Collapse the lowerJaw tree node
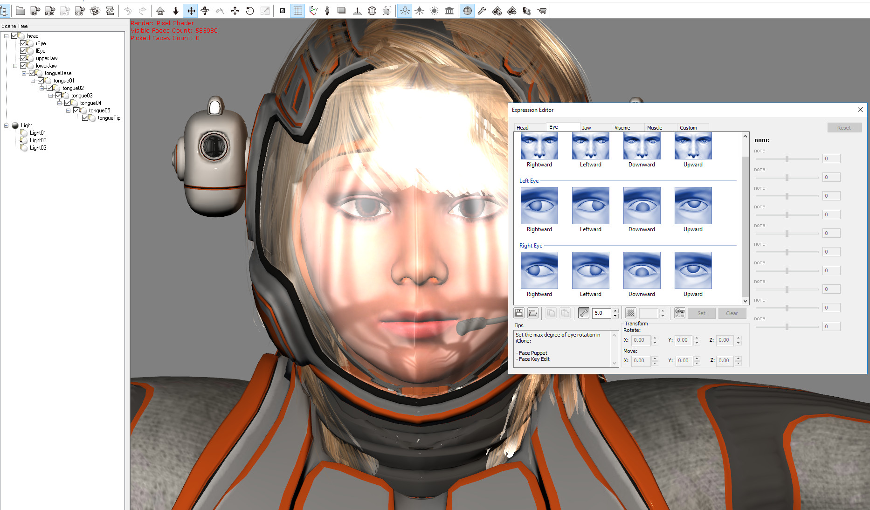The height and width of the screenshot is (510, 870). point(15,66)
